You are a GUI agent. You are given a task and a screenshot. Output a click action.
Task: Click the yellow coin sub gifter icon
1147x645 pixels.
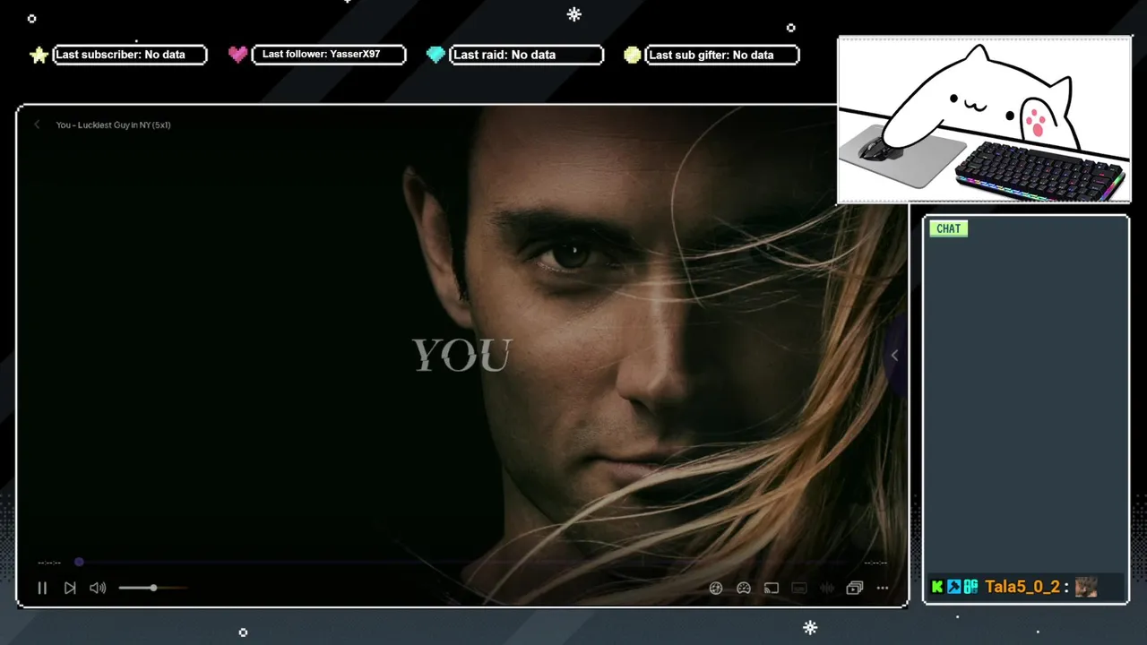(633, 55)
